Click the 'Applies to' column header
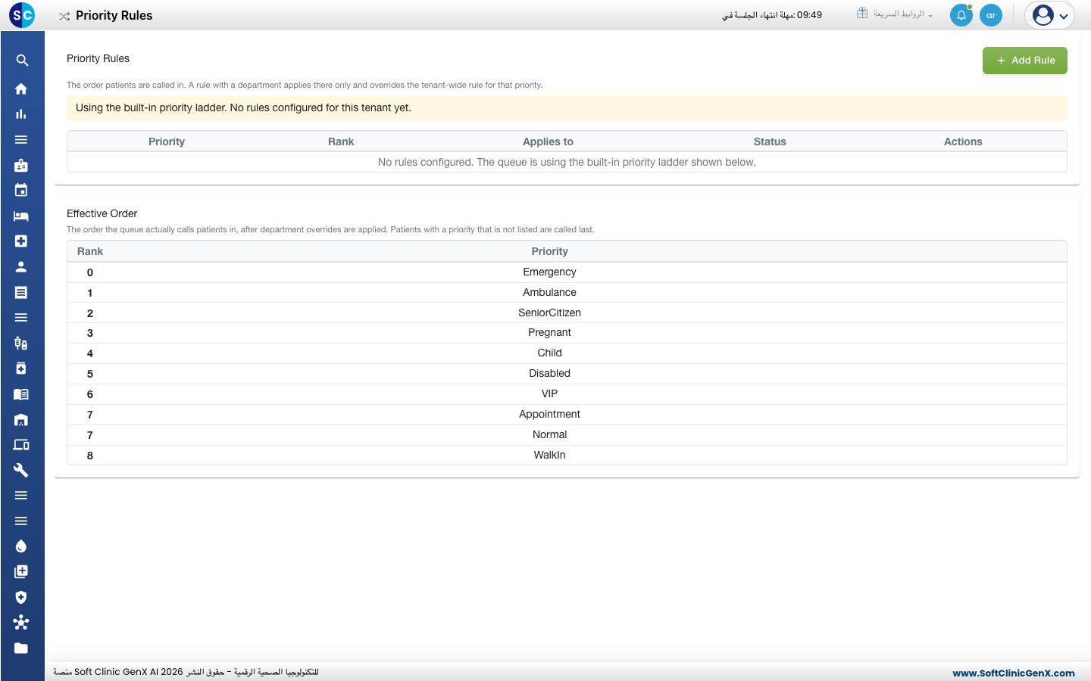The width and height of the screenshot is (1091, 681). pyautogui.click(x=548, y=141)
